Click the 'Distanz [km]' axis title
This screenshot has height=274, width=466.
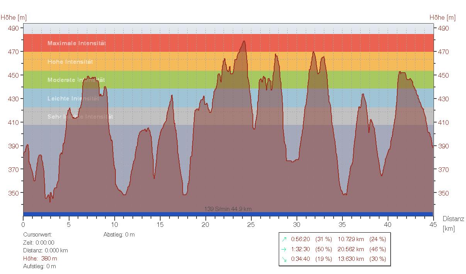point(453,224)
